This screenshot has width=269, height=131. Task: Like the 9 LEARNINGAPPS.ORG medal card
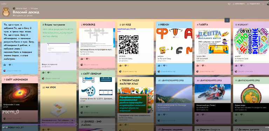236,115
